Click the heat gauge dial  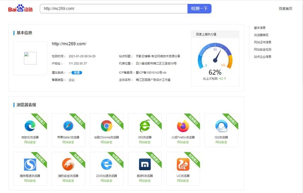click(x=215, y=56)
